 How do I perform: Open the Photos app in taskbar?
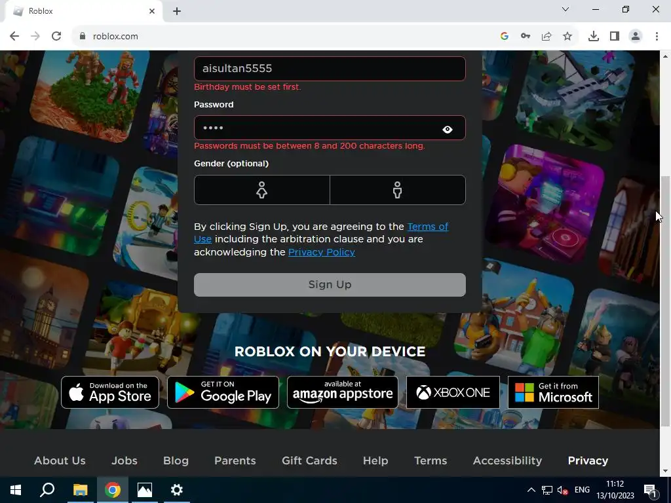pos(145,490)
